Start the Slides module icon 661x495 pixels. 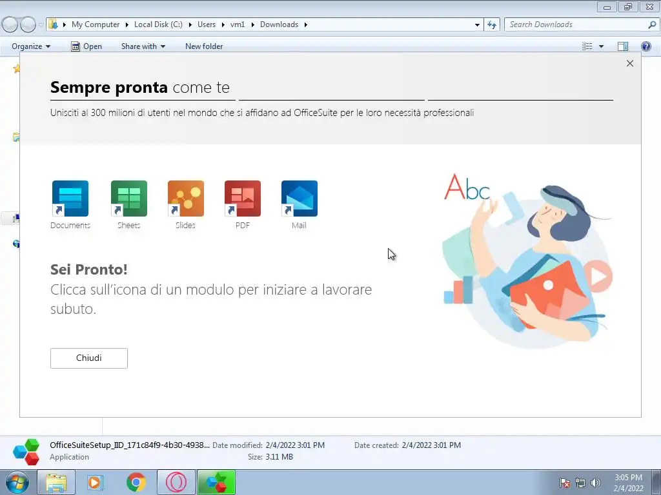click(185, 199)
